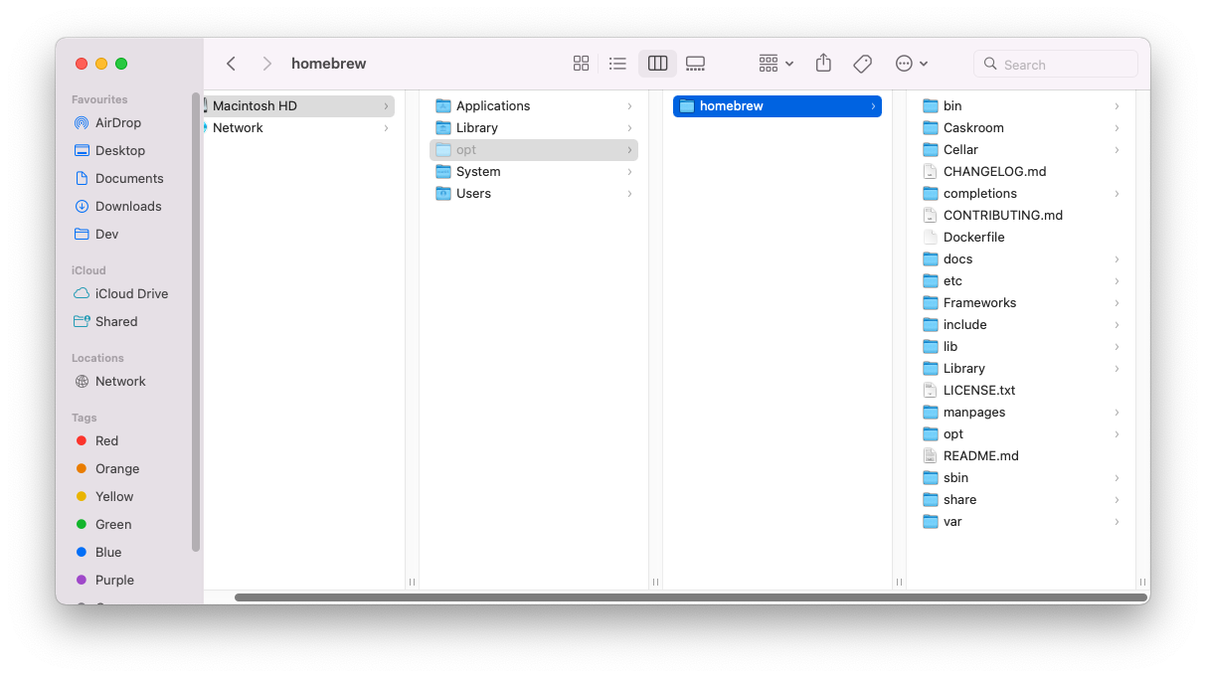Open the group-by dropdown in the toolbar
Screen dimensions: 1206x678
[775, 63]
